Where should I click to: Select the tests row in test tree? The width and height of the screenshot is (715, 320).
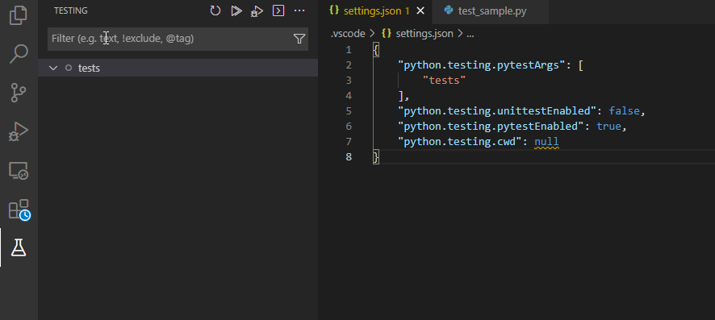coord(178,68)
